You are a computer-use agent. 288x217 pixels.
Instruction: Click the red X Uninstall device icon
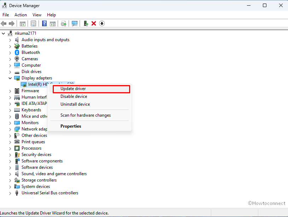click(94, 23)
